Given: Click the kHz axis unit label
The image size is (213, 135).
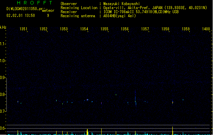Looking at the screenshot, I should (3, 27).
